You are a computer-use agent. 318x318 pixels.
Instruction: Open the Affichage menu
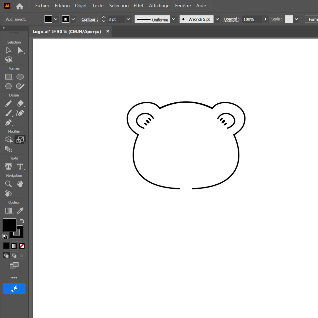[159, 6]
